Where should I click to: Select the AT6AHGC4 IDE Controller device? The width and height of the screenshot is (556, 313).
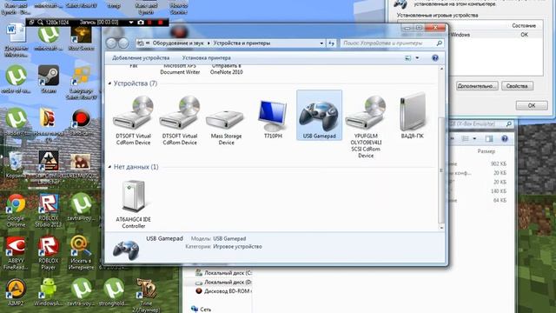click(134, 204)
